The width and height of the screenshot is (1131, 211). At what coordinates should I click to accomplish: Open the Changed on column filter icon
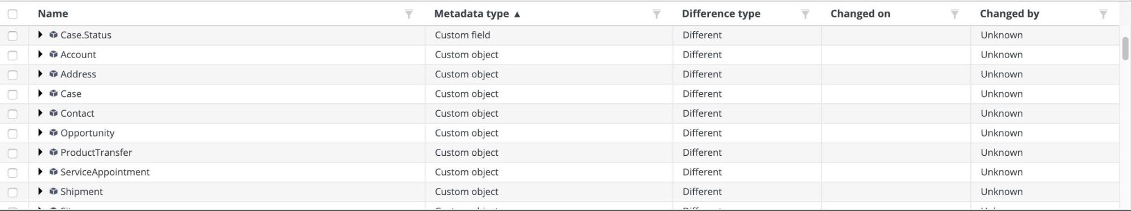click(x=954, y=14)
